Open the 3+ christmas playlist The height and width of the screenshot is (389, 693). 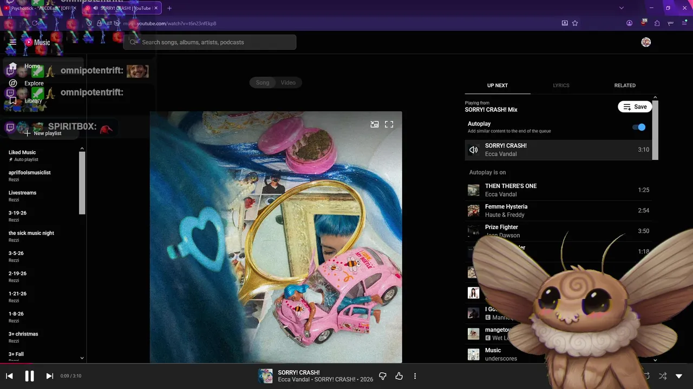click(x=41, y=337)
